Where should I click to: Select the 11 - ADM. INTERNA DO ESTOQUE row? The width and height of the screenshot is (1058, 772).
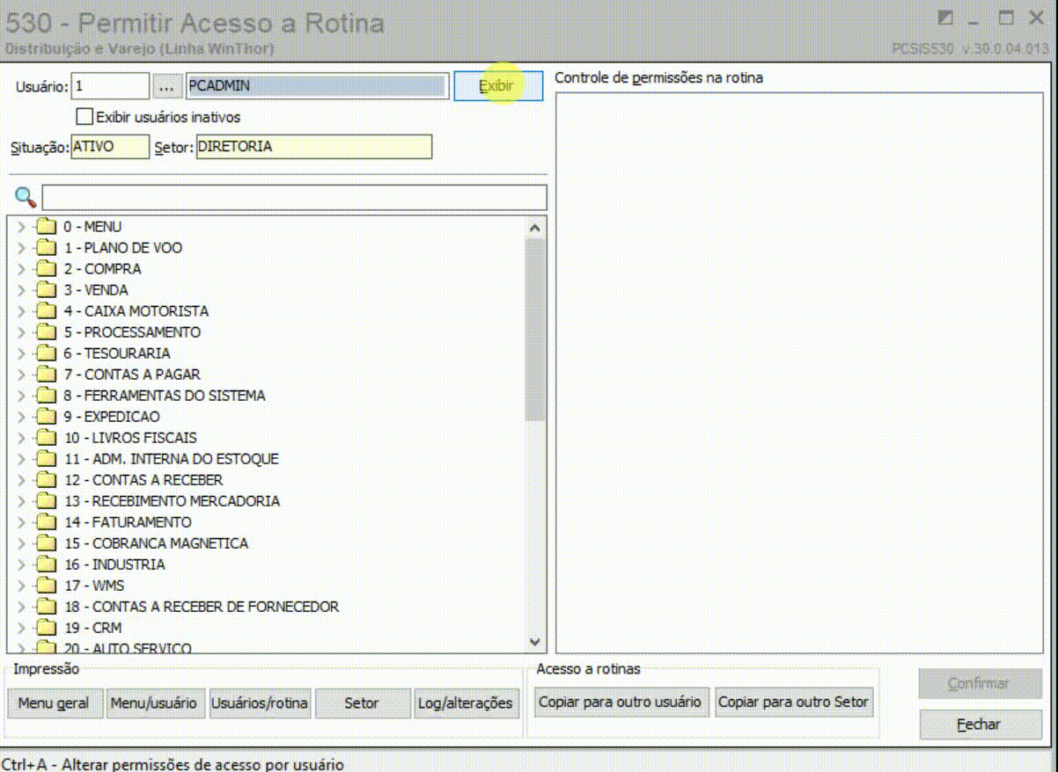(172, 459)
